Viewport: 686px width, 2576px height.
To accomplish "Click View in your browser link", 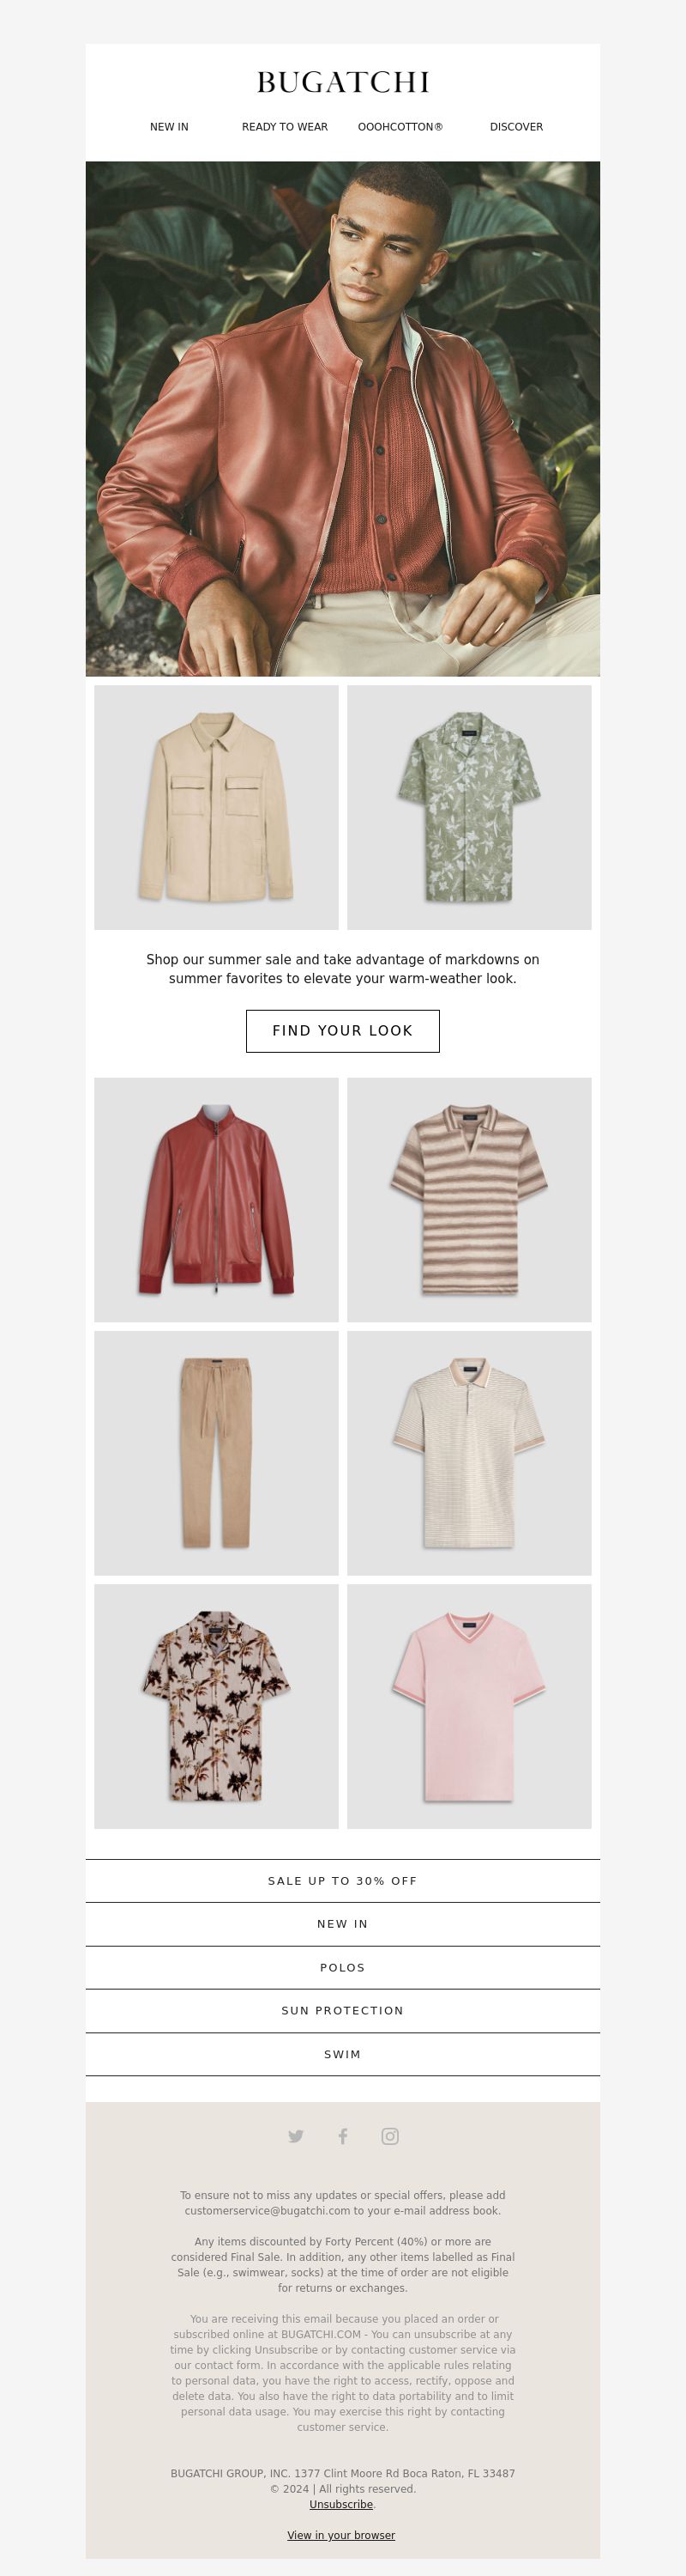I will pos(341,2535).
